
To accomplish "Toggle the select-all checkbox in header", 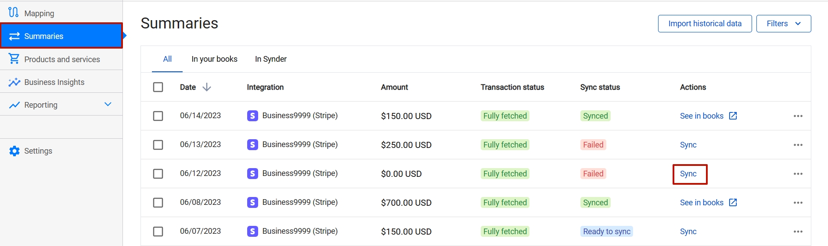I will [158, 87].
